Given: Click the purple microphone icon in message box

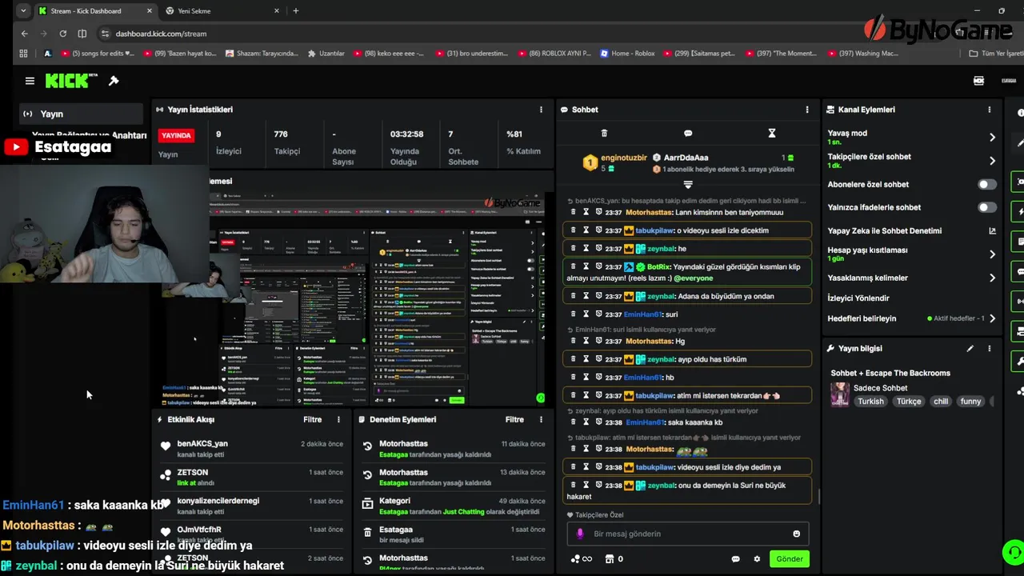Looking at the screenshot, I should click(581, 534).
